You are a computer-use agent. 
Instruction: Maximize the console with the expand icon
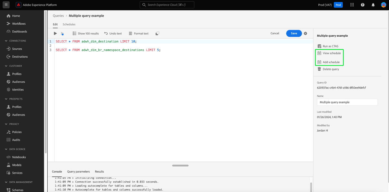[x=157, y=33]
